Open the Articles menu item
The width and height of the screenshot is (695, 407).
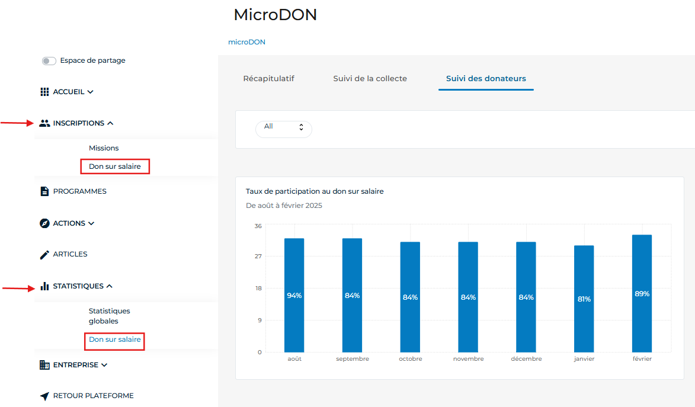[70, 254]
